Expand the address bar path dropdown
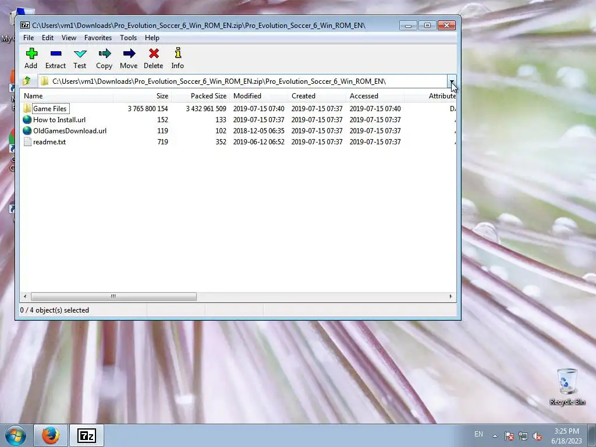The width and height of the screenshot is (596, 447). tap(452, 81)
